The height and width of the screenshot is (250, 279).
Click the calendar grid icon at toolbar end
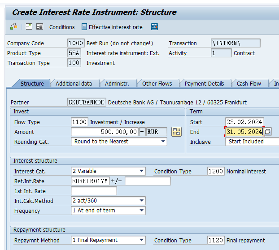point(154,27)
